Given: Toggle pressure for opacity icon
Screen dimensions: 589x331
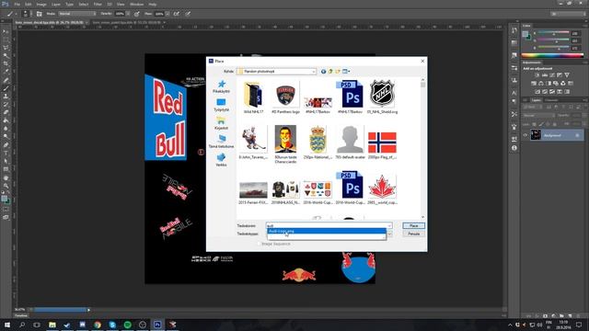Looking at the screenshot, I should (x=137, y=14).
